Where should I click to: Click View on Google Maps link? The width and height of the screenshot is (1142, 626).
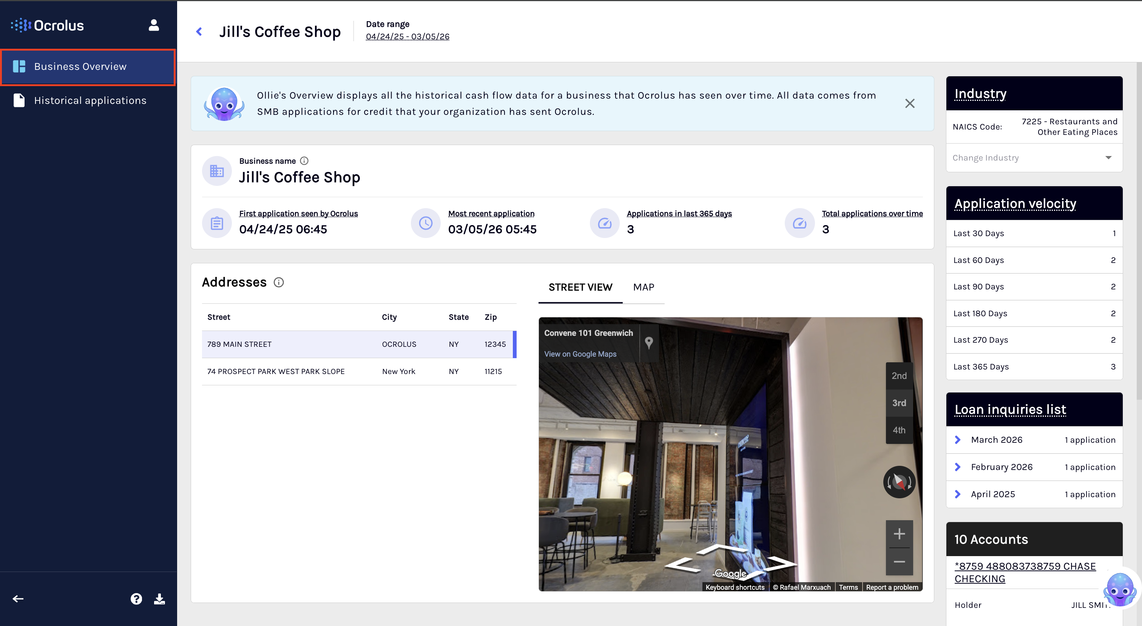580,354
